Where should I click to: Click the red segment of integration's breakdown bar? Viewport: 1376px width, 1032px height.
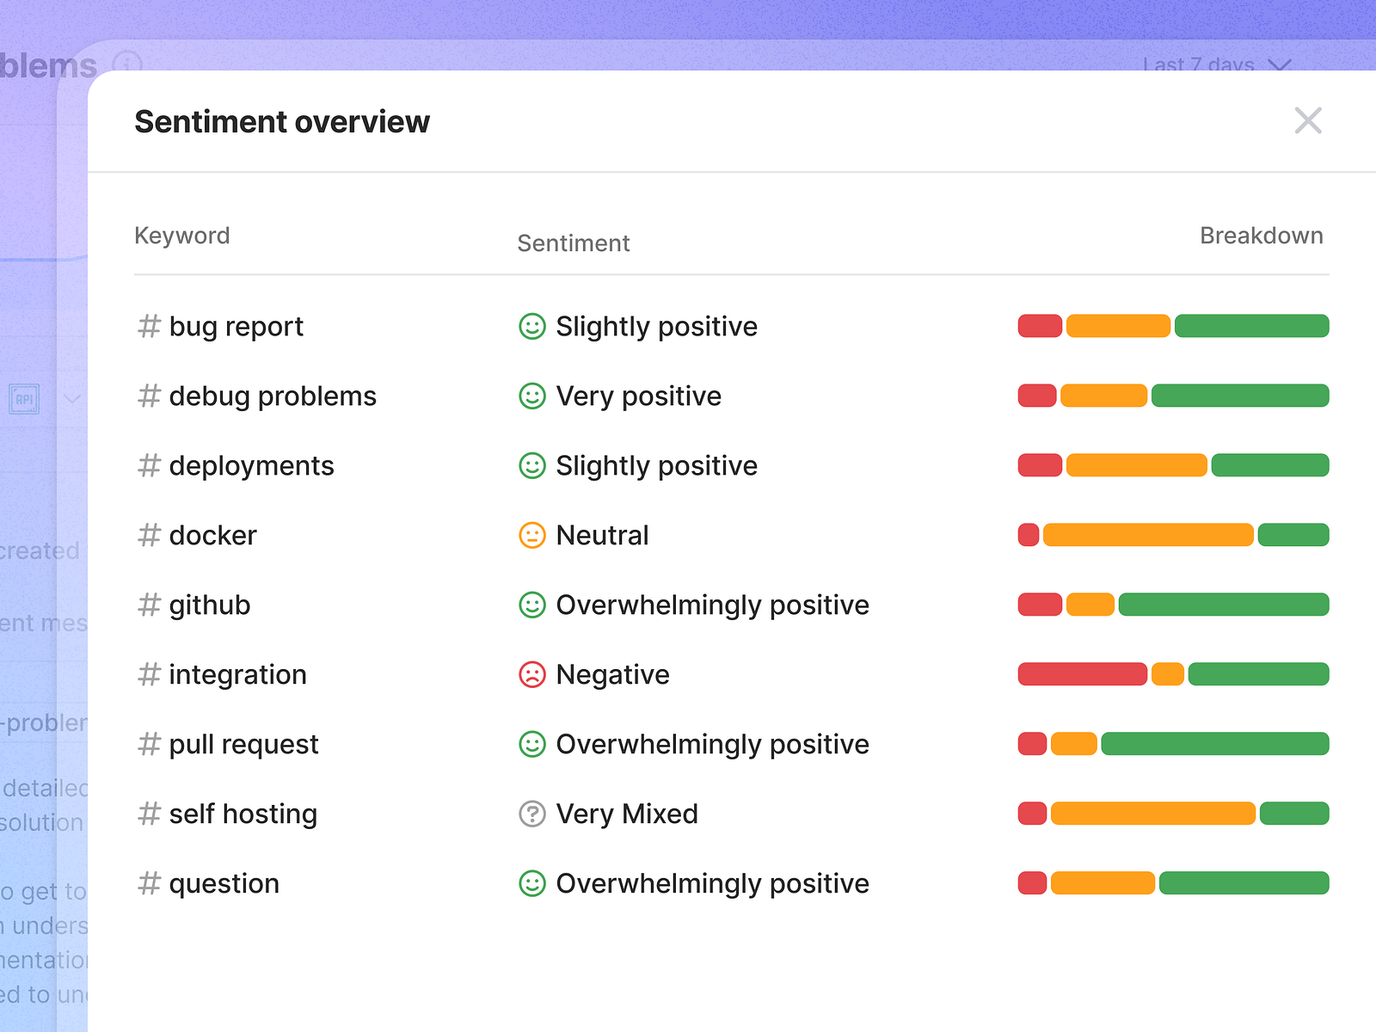(1083, 674)
